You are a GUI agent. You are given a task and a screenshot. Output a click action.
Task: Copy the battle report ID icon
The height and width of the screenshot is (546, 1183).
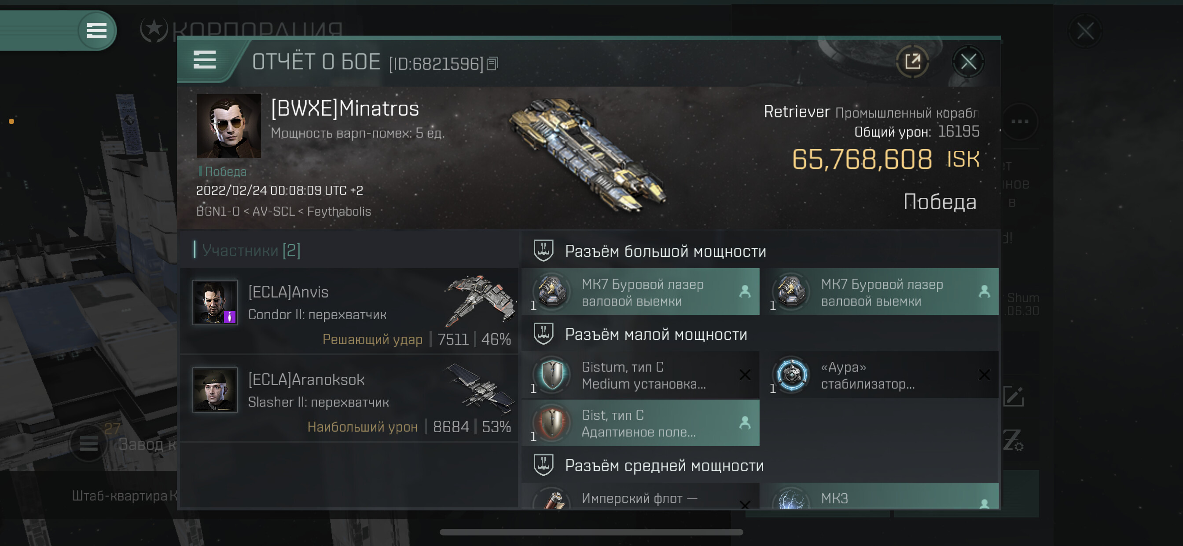point(492,64)
